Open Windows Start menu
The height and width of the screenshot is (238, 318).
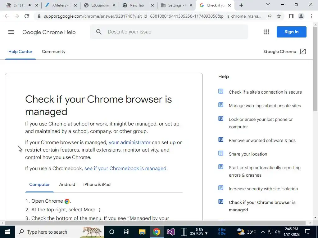pyautogui.click(x=7, y=232)
